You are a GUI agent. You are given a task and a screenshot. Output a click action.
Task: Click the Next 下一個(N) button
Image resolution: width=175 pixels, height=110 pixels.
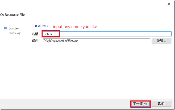point(140,104)
